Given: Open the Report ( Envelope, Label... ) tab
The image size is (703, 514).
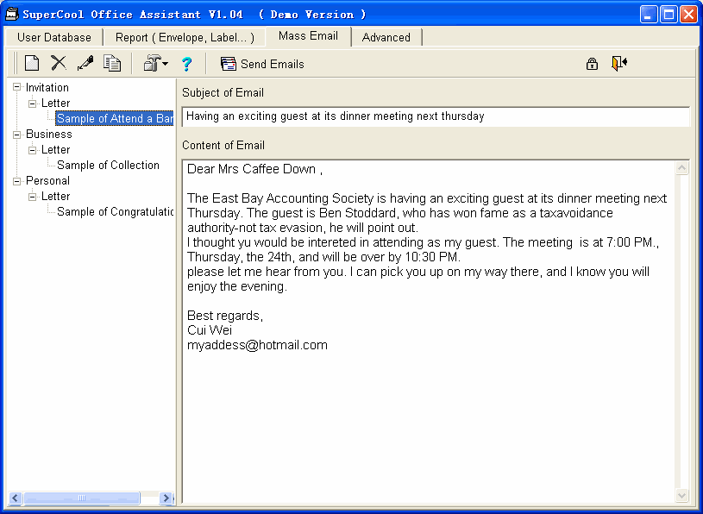Looking at the screenshot, I should click(x=185, y=38).
